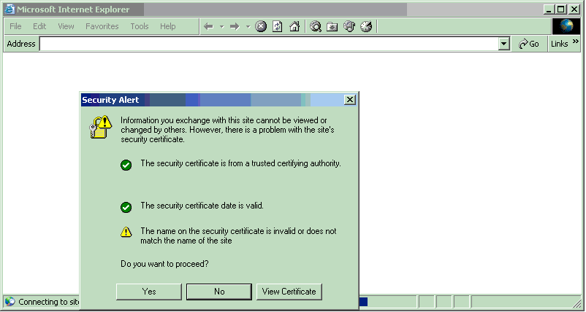The height and width of the screenshot is (312, 586).
Task: Click the History toolbar icon
Action: tap(366, 26)
